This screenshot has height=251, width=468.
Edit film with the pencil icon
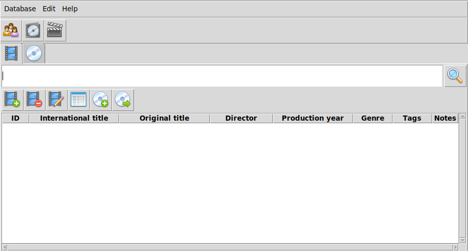tap(57, 100)
